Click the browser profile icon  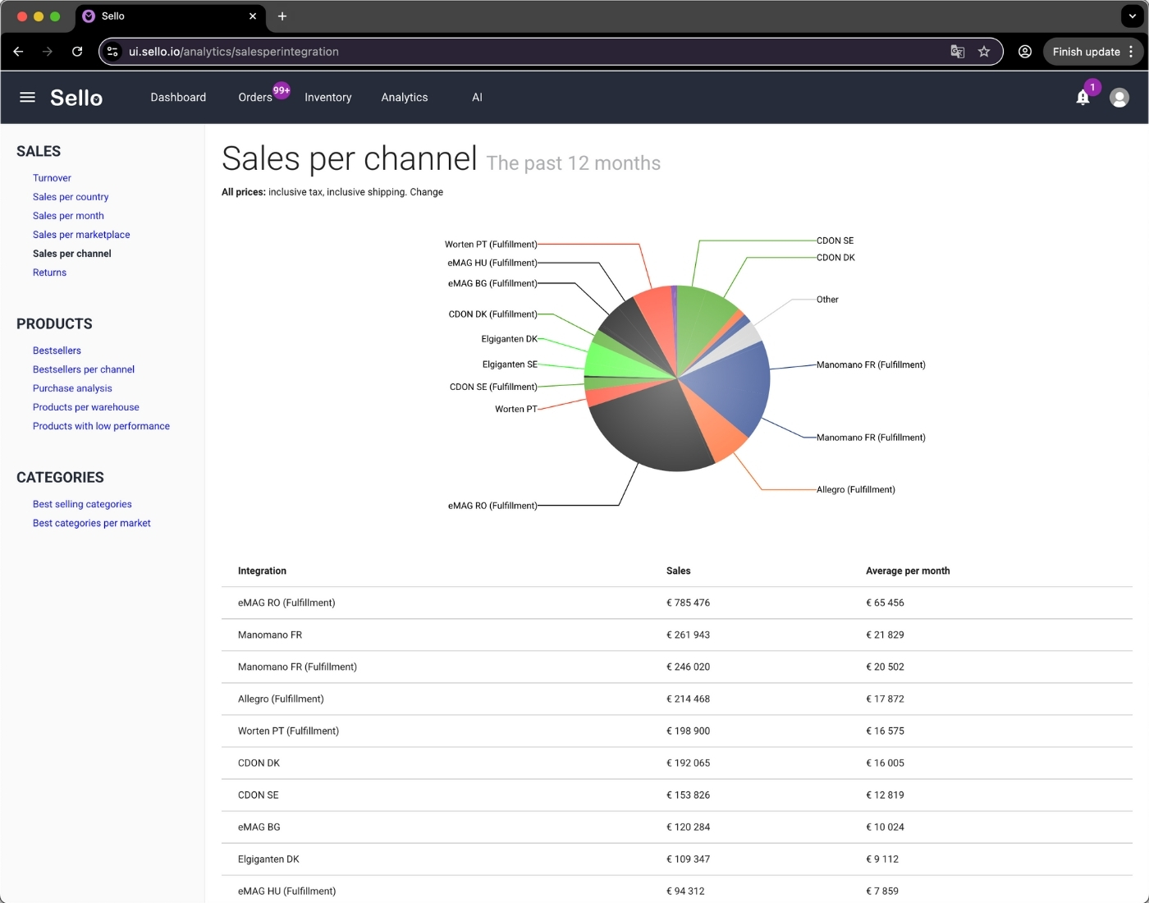pos(1024,51)
